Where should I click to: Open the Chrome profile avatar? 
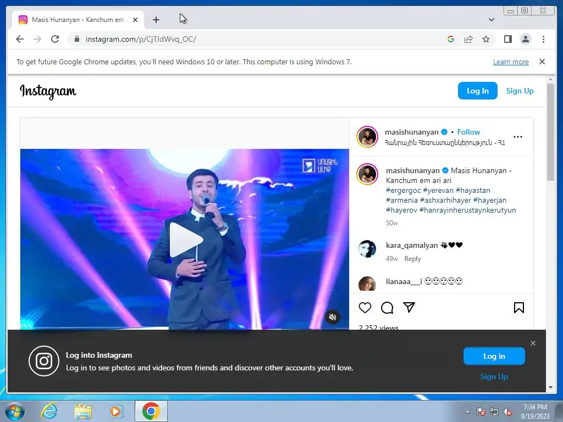(526, 39)
